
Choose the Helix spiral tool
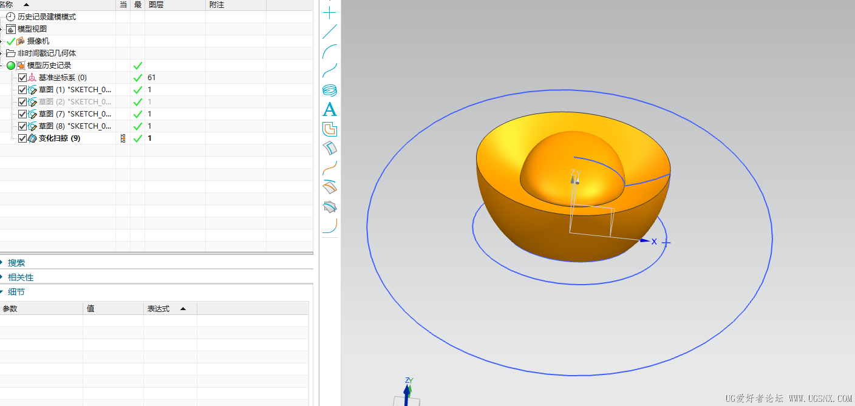(329, 90)
